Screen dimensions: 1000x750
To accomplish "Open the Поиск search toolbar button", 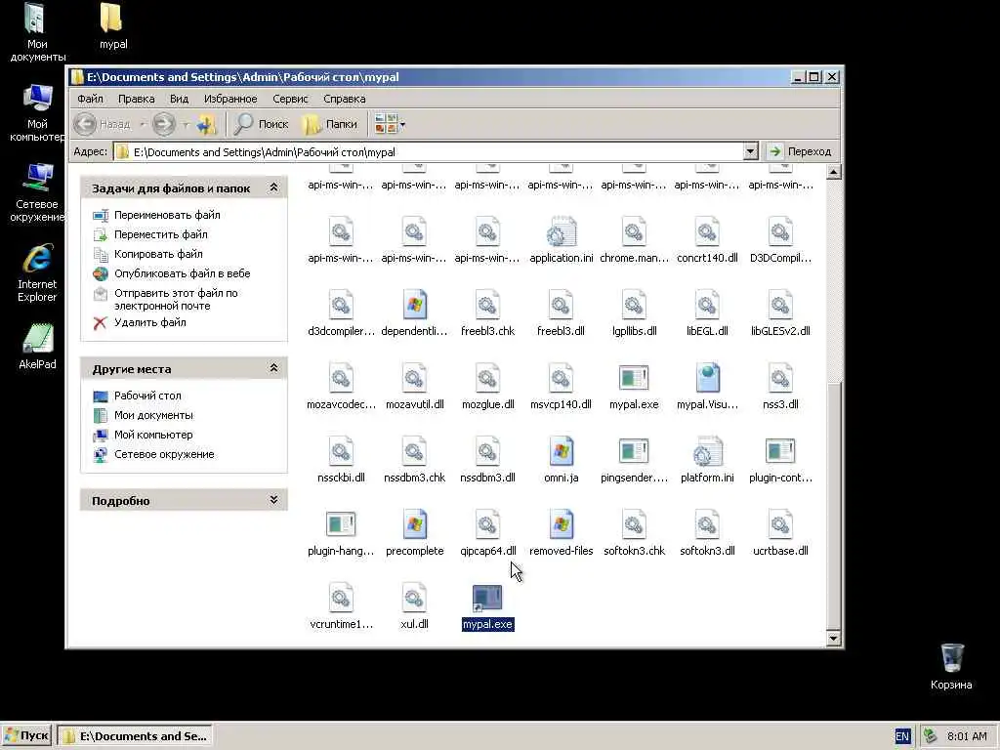I will click(261, 124).
